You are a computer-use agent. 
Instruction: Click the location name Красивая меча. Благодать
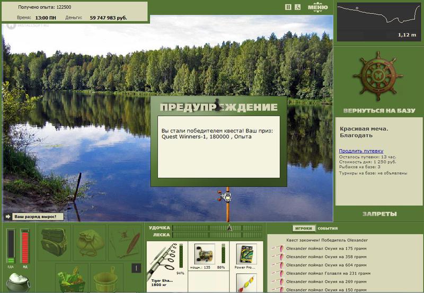(364, 132)
